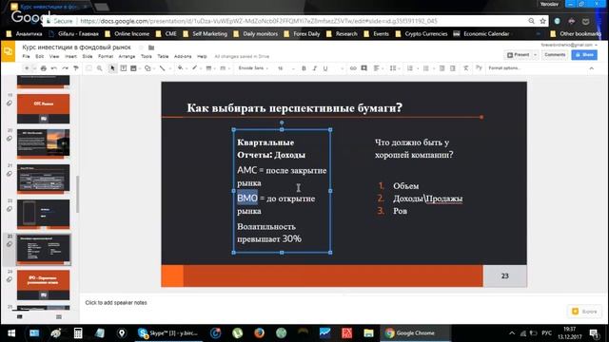Click the Print icon in the toolbar
The image size is (609, 342).
pyautogui.click(x=44, y=68)
